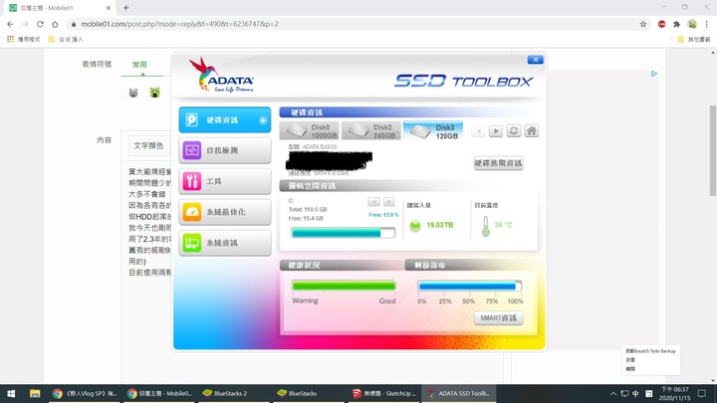
Task: Open Chrome profile avatar
Action: [692, 24]
